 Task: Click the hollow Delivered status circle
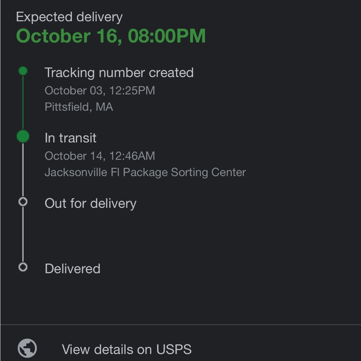pyautogui.click(x=23, y=267)
